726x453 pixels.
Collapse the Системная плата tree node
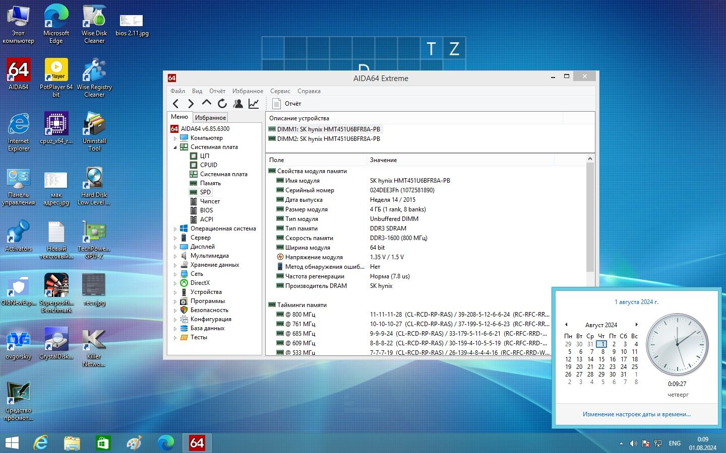point(175,147)
